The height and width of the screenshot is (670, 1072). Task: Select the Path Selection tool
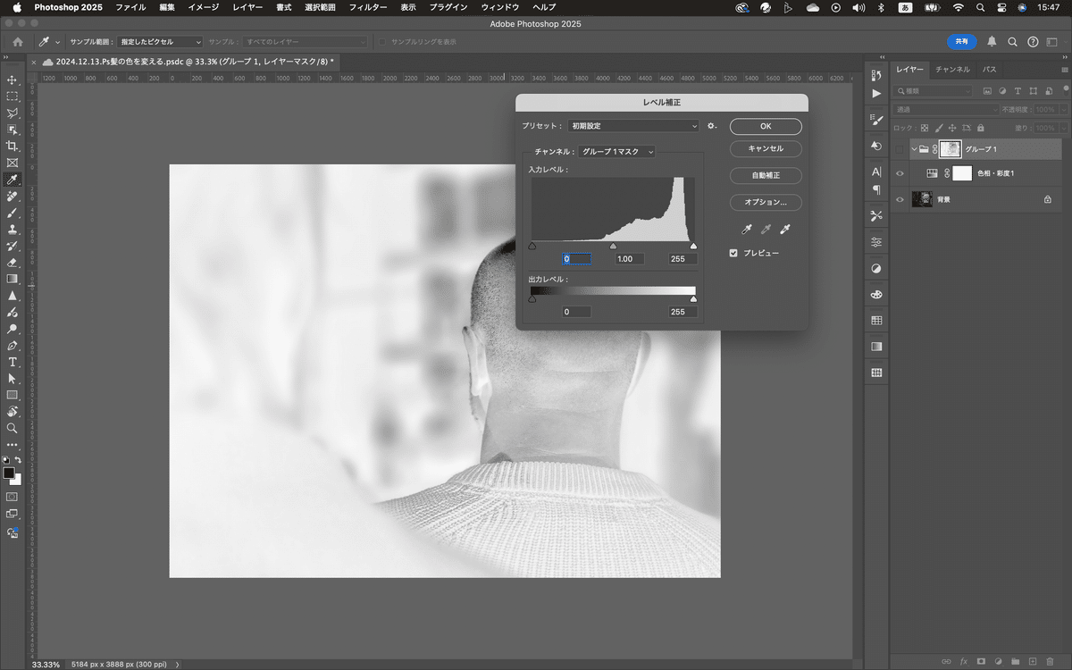click(x=13, y=379)
